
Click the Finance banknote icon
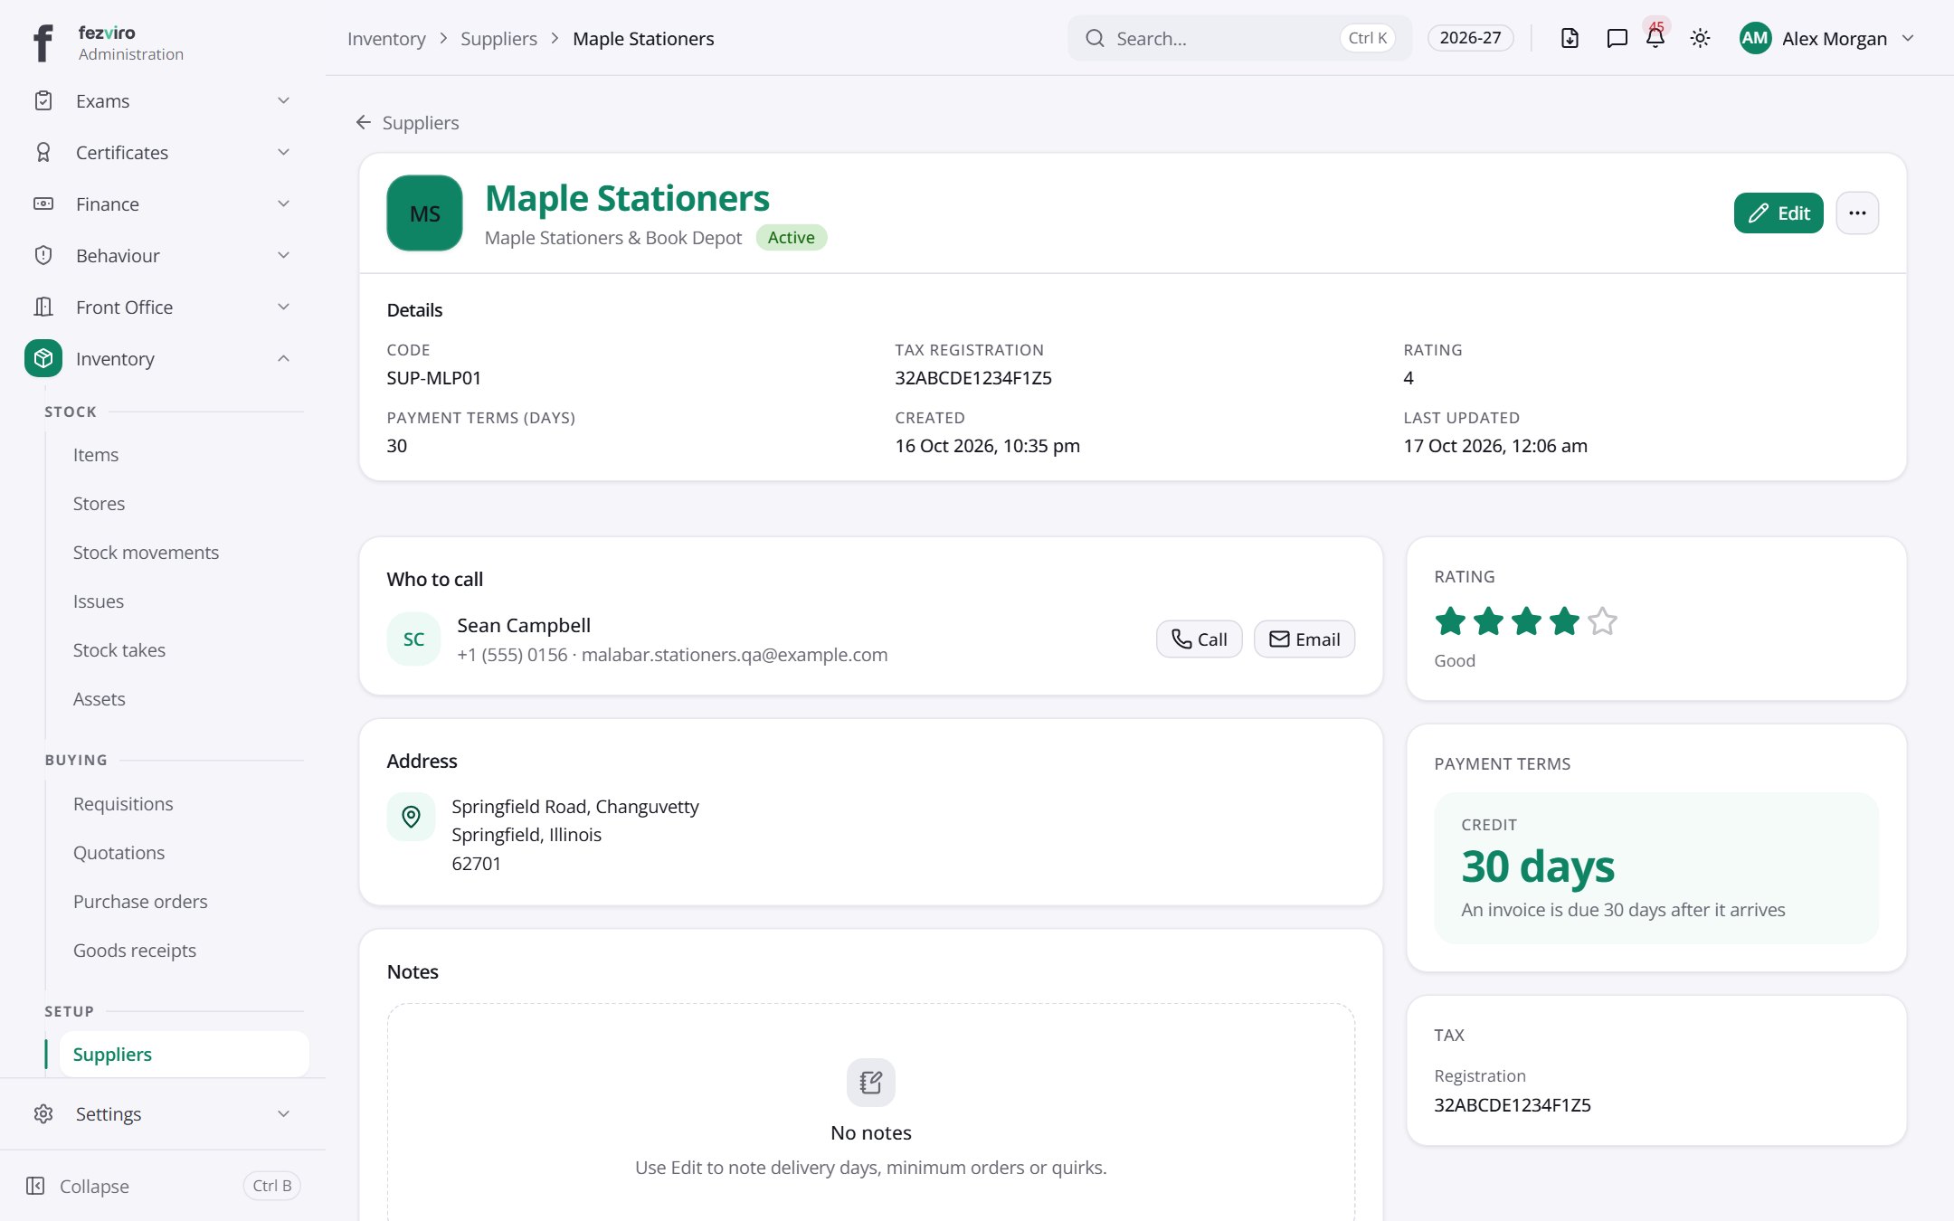point(43,203)
